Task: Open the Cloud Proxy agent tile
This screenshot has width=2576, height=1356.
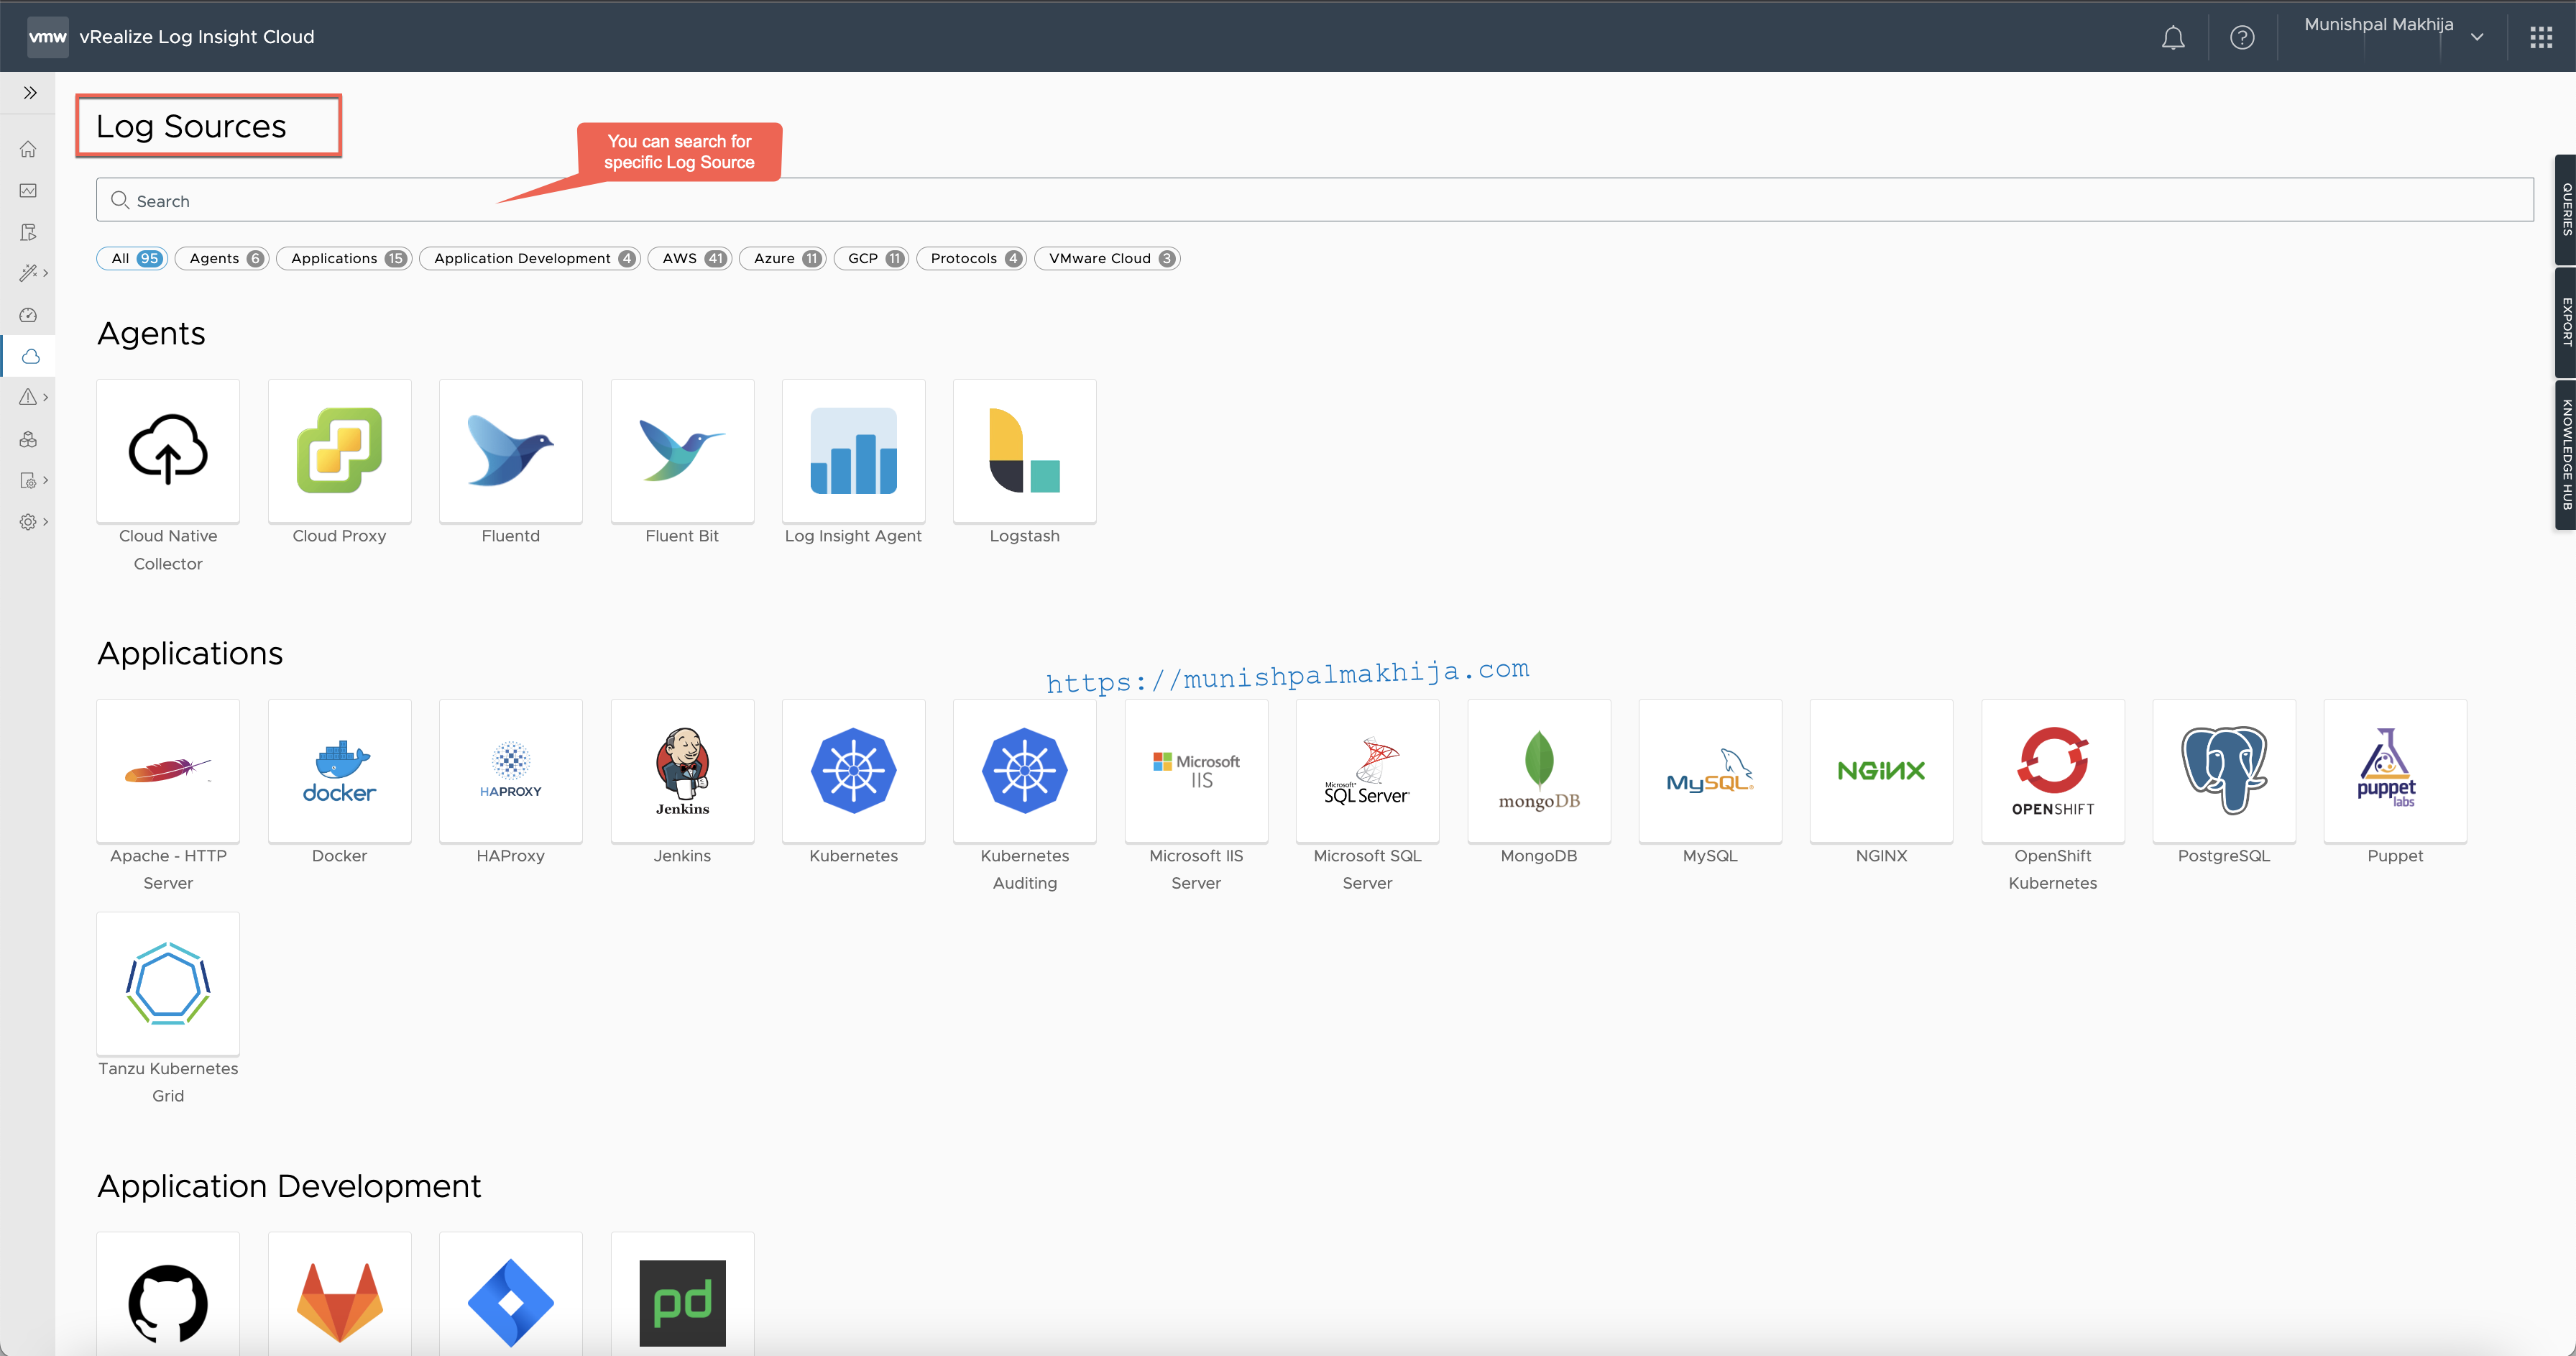Action: coord(339,451)
